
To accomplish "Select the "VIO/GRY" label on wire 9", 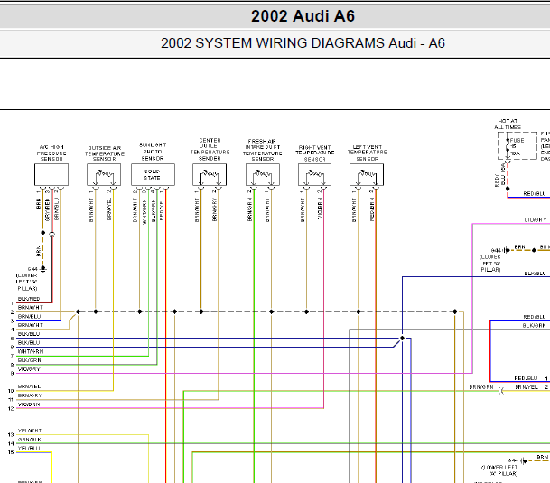I will pos(29,369).
